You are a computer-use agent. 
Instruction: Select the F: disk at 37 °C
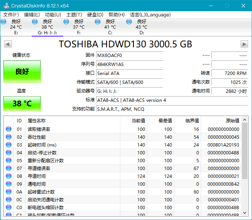pos(79,27)
